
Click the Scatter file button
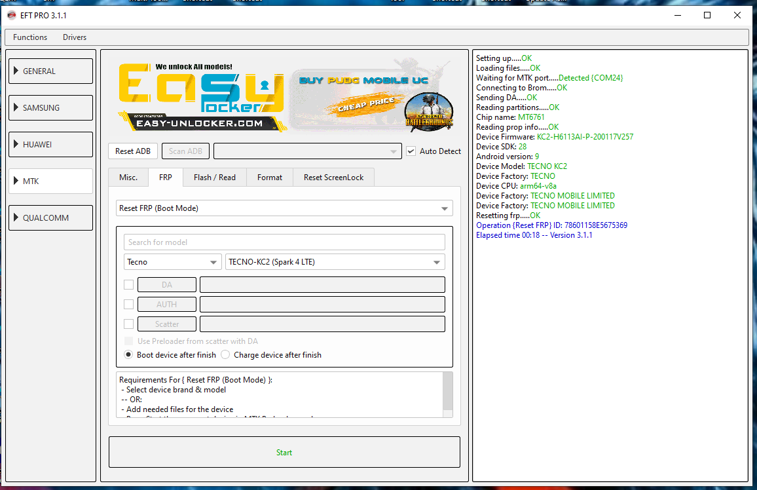[167, 324]
